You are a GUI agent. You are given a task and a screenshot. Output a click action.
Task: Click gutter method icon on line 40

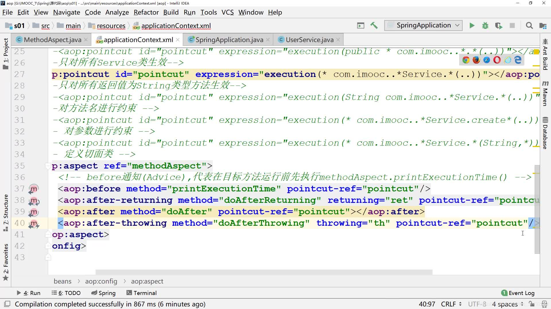(34, 223)
